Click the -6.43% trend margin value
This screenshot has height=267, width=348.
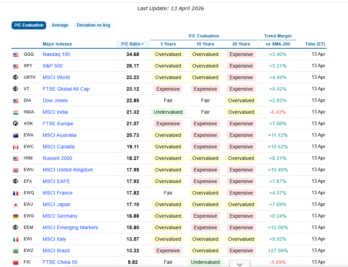click(278, 112)
